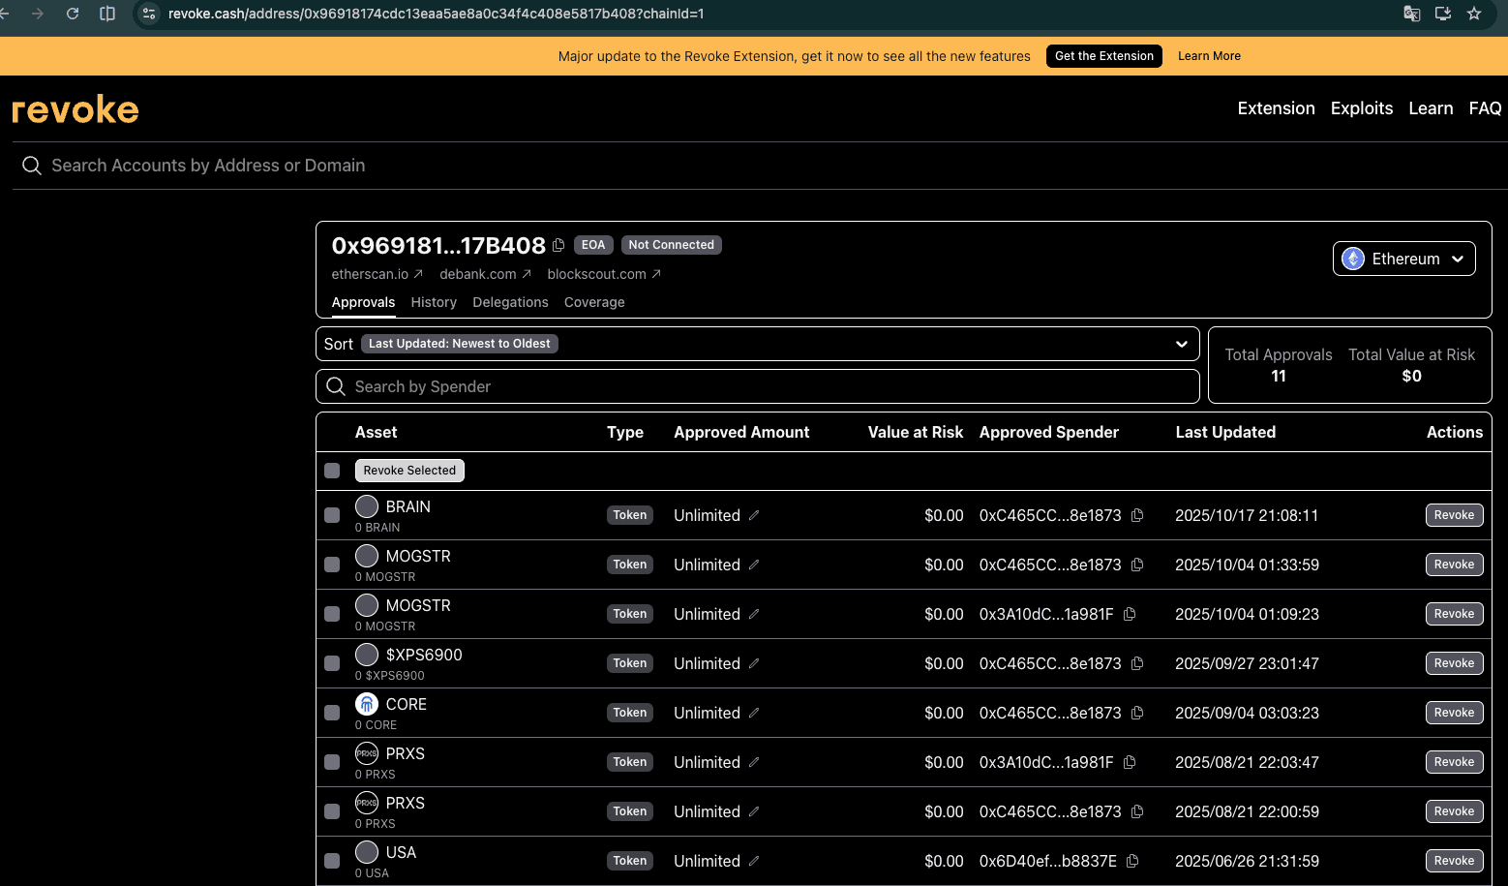Click the Last Updated column header

1225,432
